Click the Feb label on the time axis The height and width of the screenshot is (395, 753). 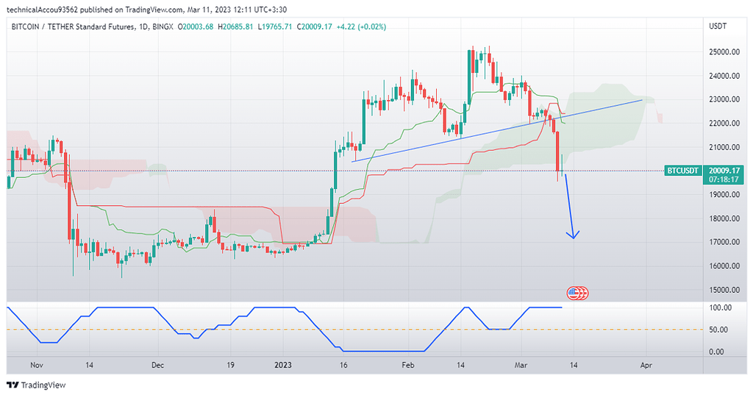pyautogui.click(x=408, y=365)
